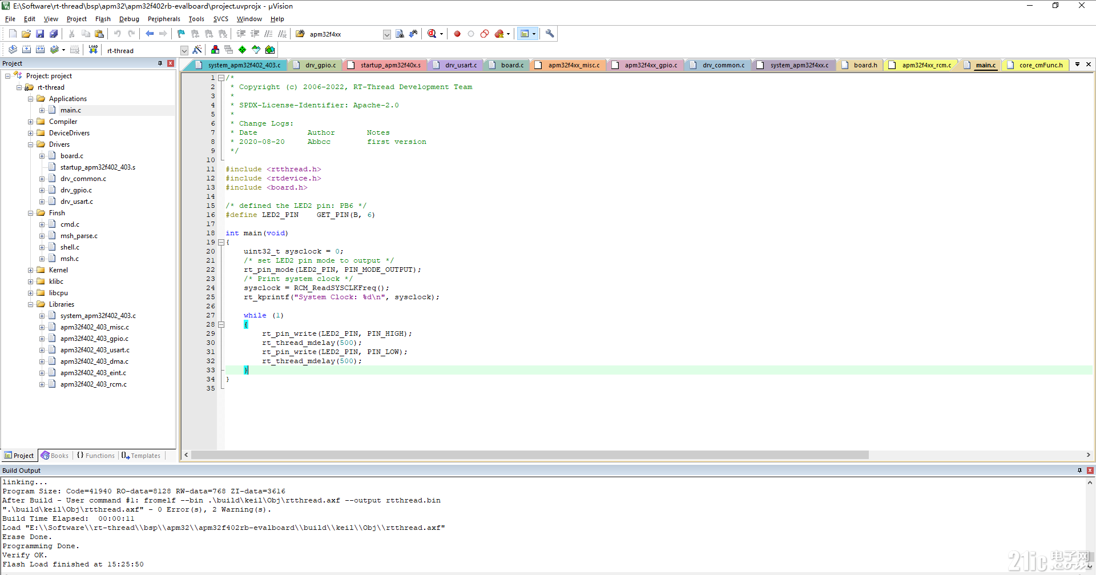
Task: Create a new file with the New icon
Action: pos(13,34)
